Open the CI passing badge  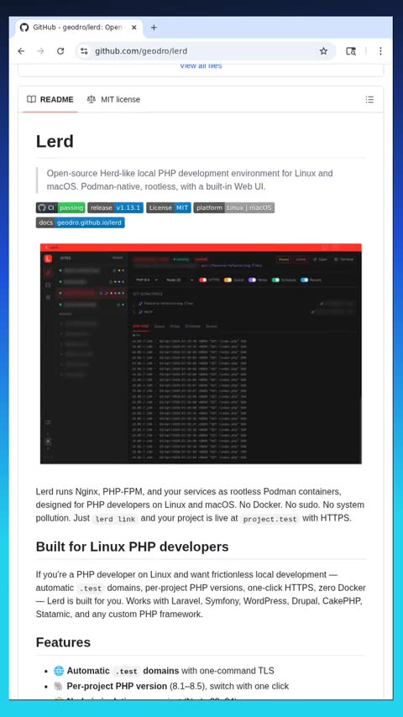click(x=60, y=207)
